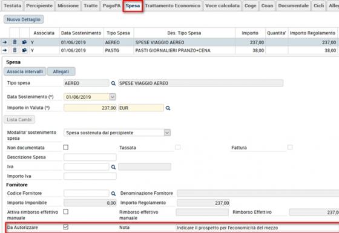Screen dimensions: 339x233
Task: Open the Iva search lookup
Action: tap(113, 167)
